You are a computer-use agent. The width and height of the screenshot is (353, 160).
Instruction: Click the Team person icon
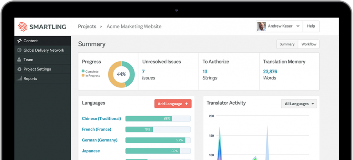[19, 60]
